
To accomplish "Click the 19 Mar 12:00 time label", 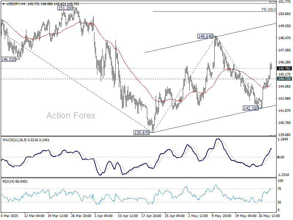I will point(58,216).
